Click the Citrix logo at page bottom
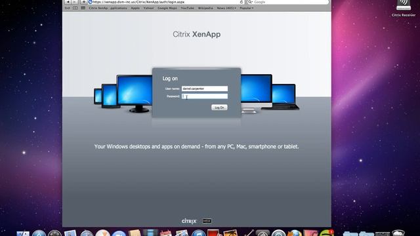Screen dimensions: 420x236 (x=189, y=221)
